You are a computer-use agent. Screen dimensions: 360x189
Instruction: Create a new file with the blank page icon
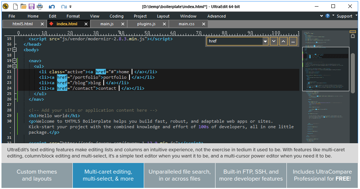pyautogui.click(x=15, y=6)
